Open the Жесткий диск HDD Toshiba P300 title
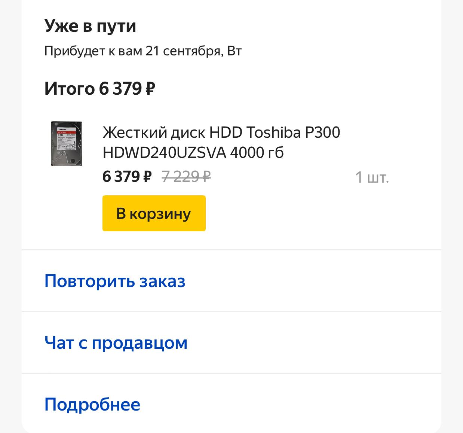 [x=221, y=132]
